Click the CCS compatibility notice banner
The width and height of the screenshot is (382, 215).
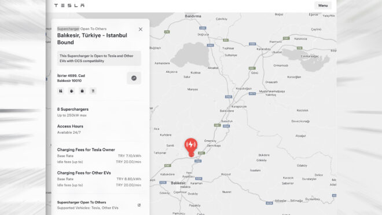click(99, 59)
